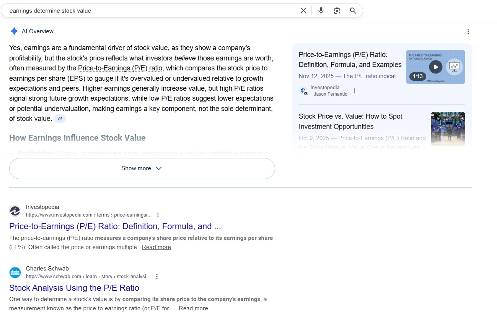Click 'Read more' under the Charles Schwab snippet
This screenshot has width=497, height=321.
pyautogui.click(x=193, y=308)
